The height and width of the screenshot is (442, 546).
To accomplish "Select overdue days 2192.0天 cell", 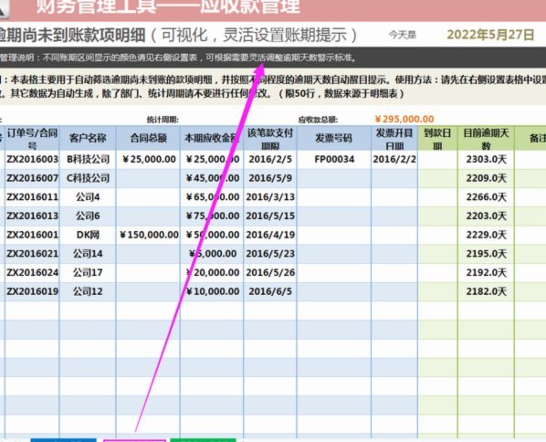I will pos(486,272).
